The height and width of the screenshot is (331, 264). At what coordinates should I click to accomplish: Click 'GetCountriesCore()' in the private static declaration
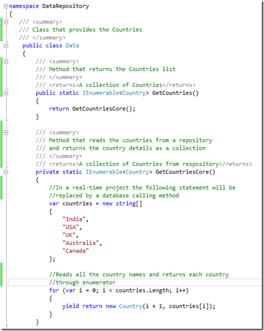186,172
